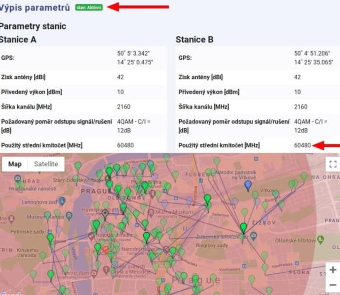Click the Tančící dům landmark pin
This screenshot has height=295, width=340.
(x=94, y=274)
